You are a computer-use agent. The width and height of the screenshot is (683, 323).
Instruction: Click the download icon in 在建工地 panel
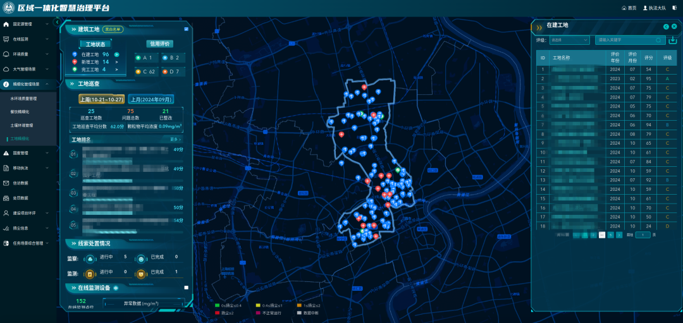[x=672, y=40]
